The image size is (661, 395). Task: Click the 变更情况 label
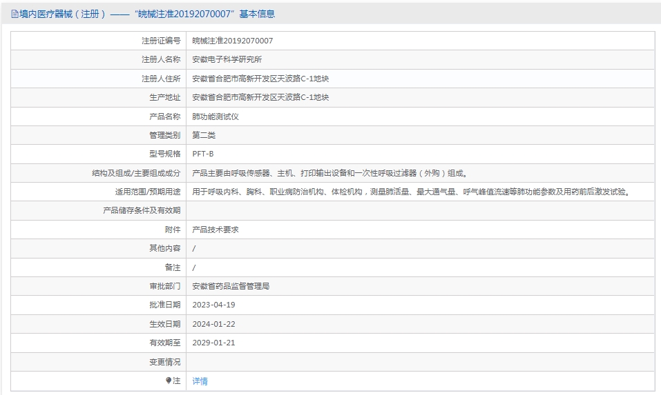tap(165, 362)
